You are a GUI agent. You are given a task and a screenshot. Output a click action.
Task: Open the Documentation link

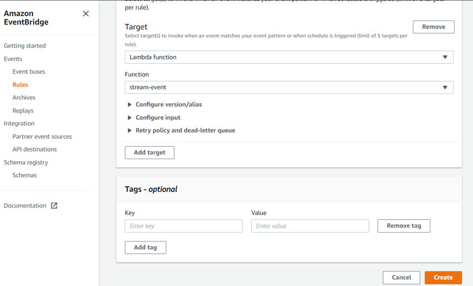pos(25,206)
